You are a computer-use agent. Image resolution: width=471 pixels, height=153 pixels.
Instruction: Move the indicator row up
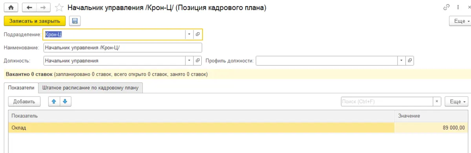(54, 101)
